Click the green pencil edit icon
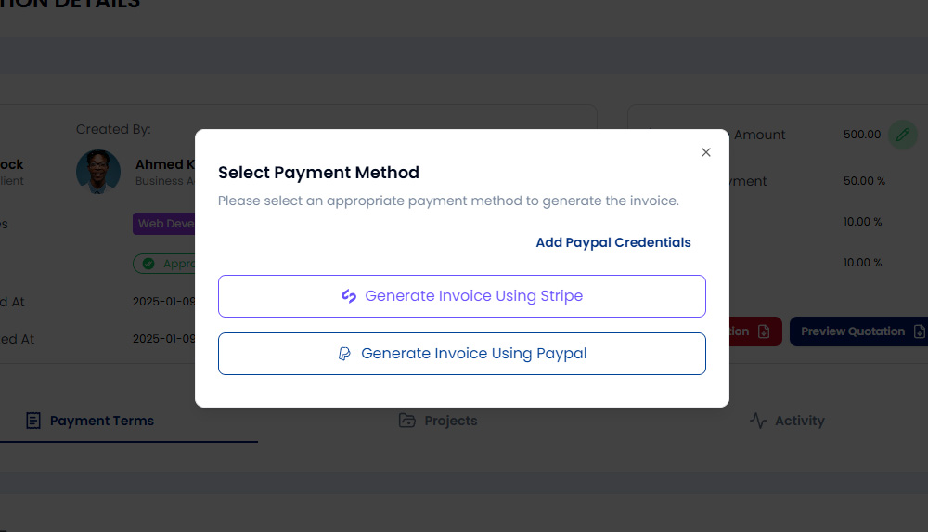Viewport: 928px width, 532px height. [903, 135]
